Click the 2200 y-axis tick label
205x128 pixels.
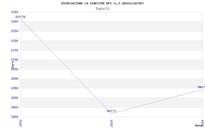pos(15,41)
